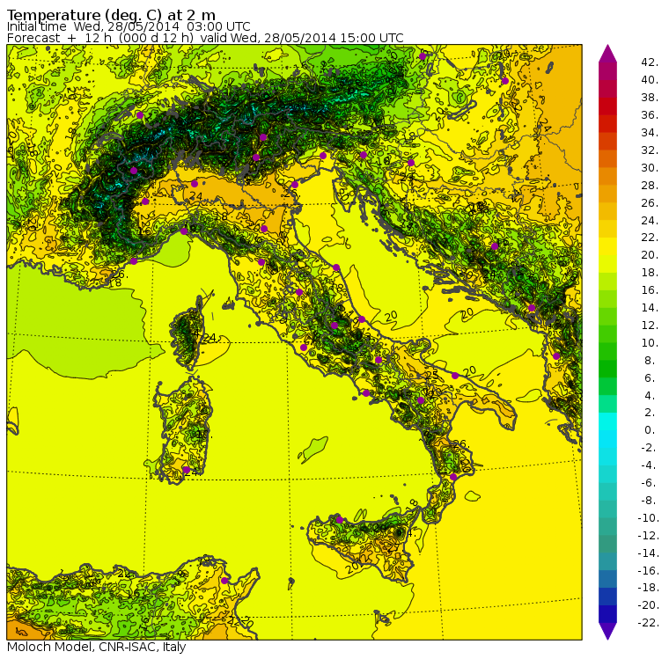Click the colorbar label "36."
Screen dimensions: 669x659
(x=650, y=114)
